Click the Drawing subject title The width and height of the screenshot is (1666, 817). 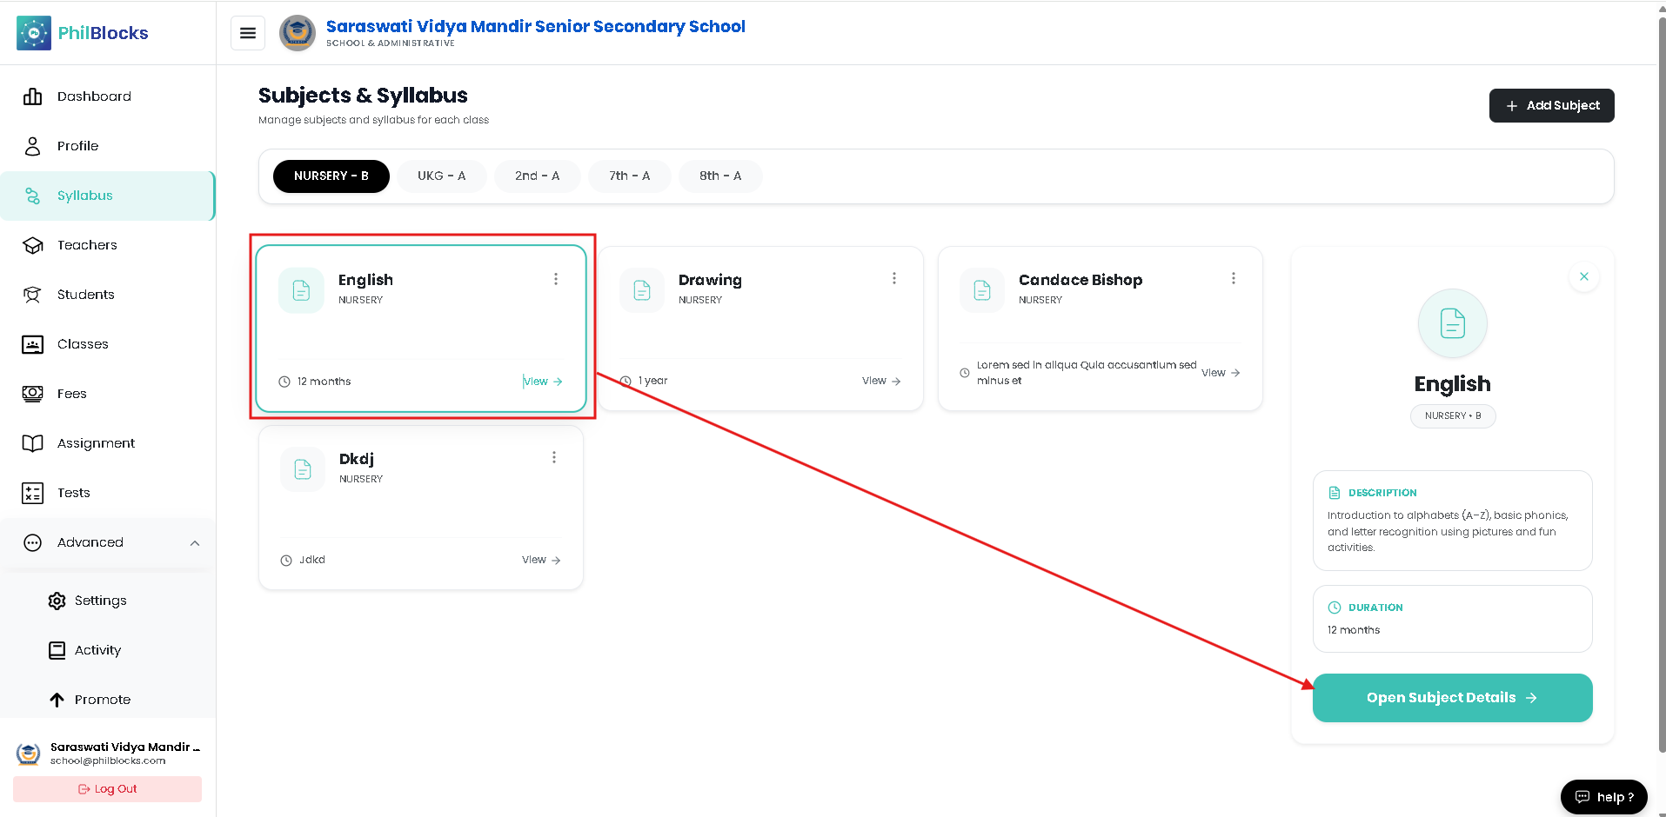pyautogui.click(x=710, y=280)
